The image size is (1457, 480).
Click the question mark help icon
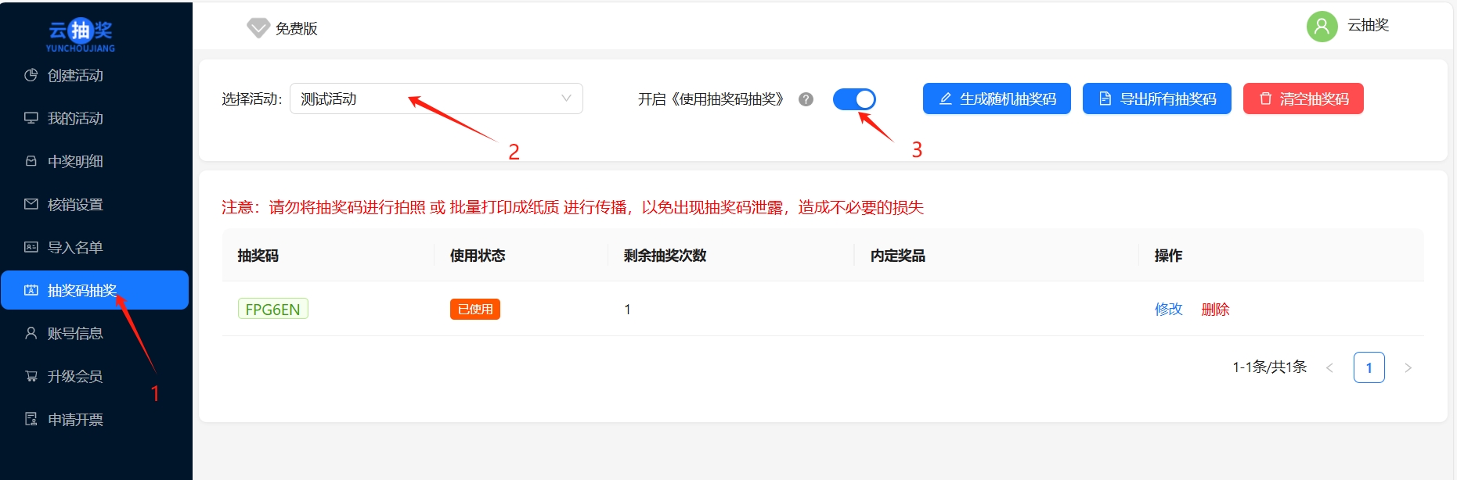pos(806,99)
